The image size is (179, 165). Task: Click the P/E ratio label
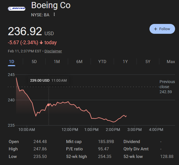pos(74,149)
